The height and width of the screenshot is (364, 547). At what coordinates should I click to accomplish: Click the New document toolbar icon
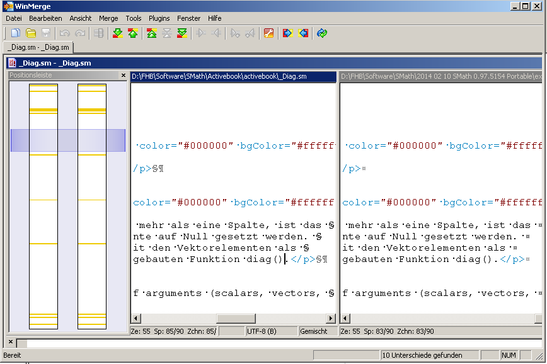click(16, 33)
